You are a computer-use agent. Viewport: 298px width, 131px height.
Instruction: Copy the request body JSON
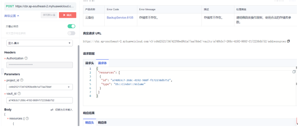coord(294,72)
